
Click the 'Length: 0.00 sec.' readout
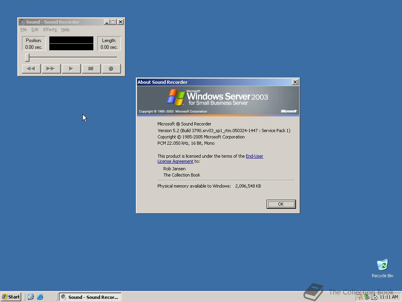pos(109,44)
